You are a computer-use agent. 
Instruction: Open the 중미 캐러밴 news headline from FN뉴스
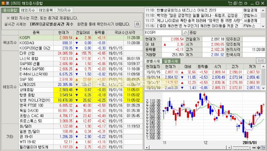tap(197, 26)
